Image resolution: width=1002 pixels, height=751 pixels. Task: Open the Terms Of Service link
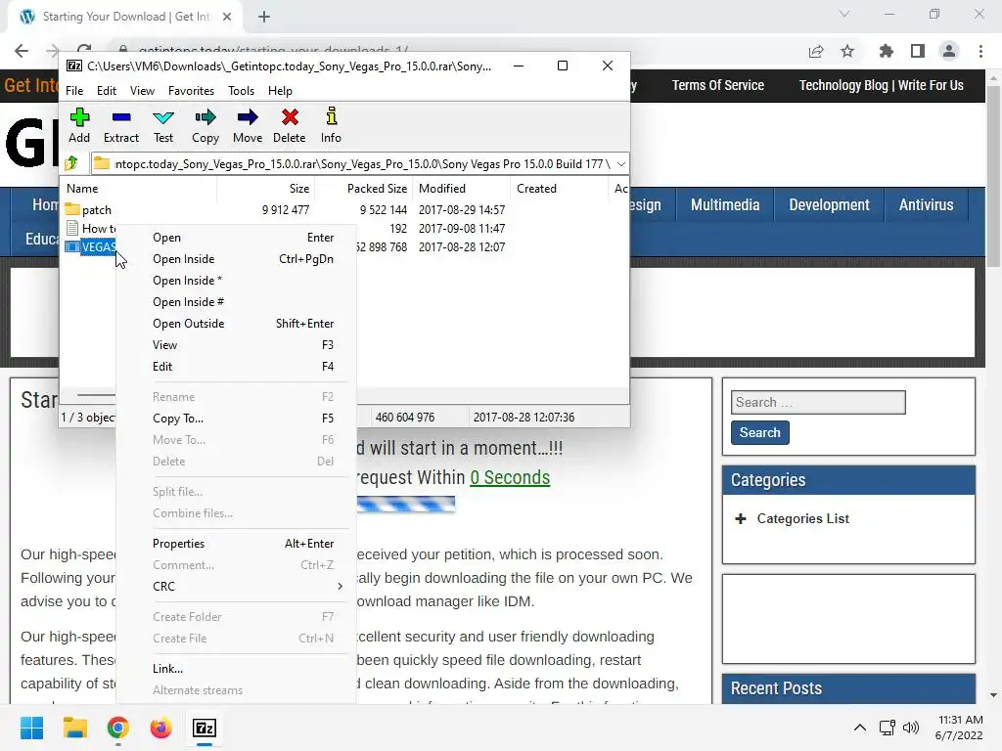tap(717, 85)
